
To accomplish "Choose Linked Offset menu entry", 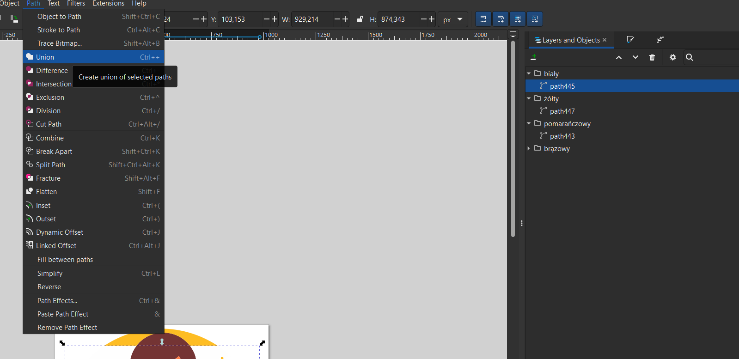I will click(x=93, y=245).
